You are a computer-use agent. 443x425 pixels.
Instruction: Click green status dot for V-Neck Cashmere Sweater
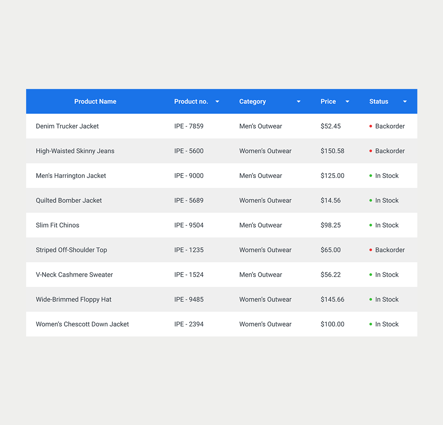pos(370,275)
